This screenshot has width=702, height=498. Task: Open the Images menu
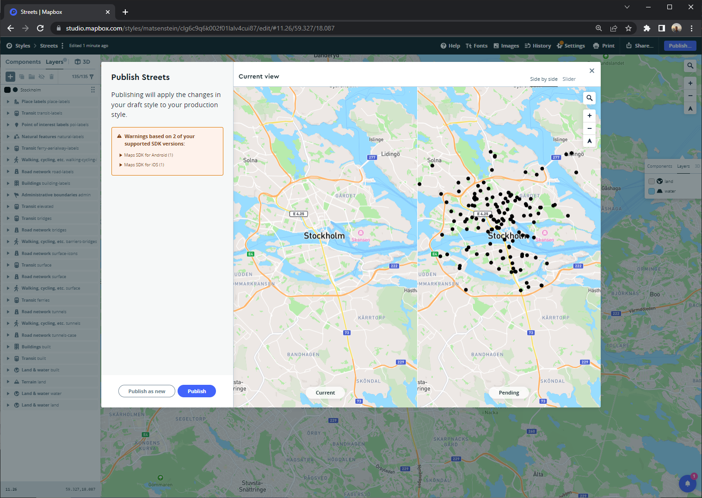click(x=506, y=46)
